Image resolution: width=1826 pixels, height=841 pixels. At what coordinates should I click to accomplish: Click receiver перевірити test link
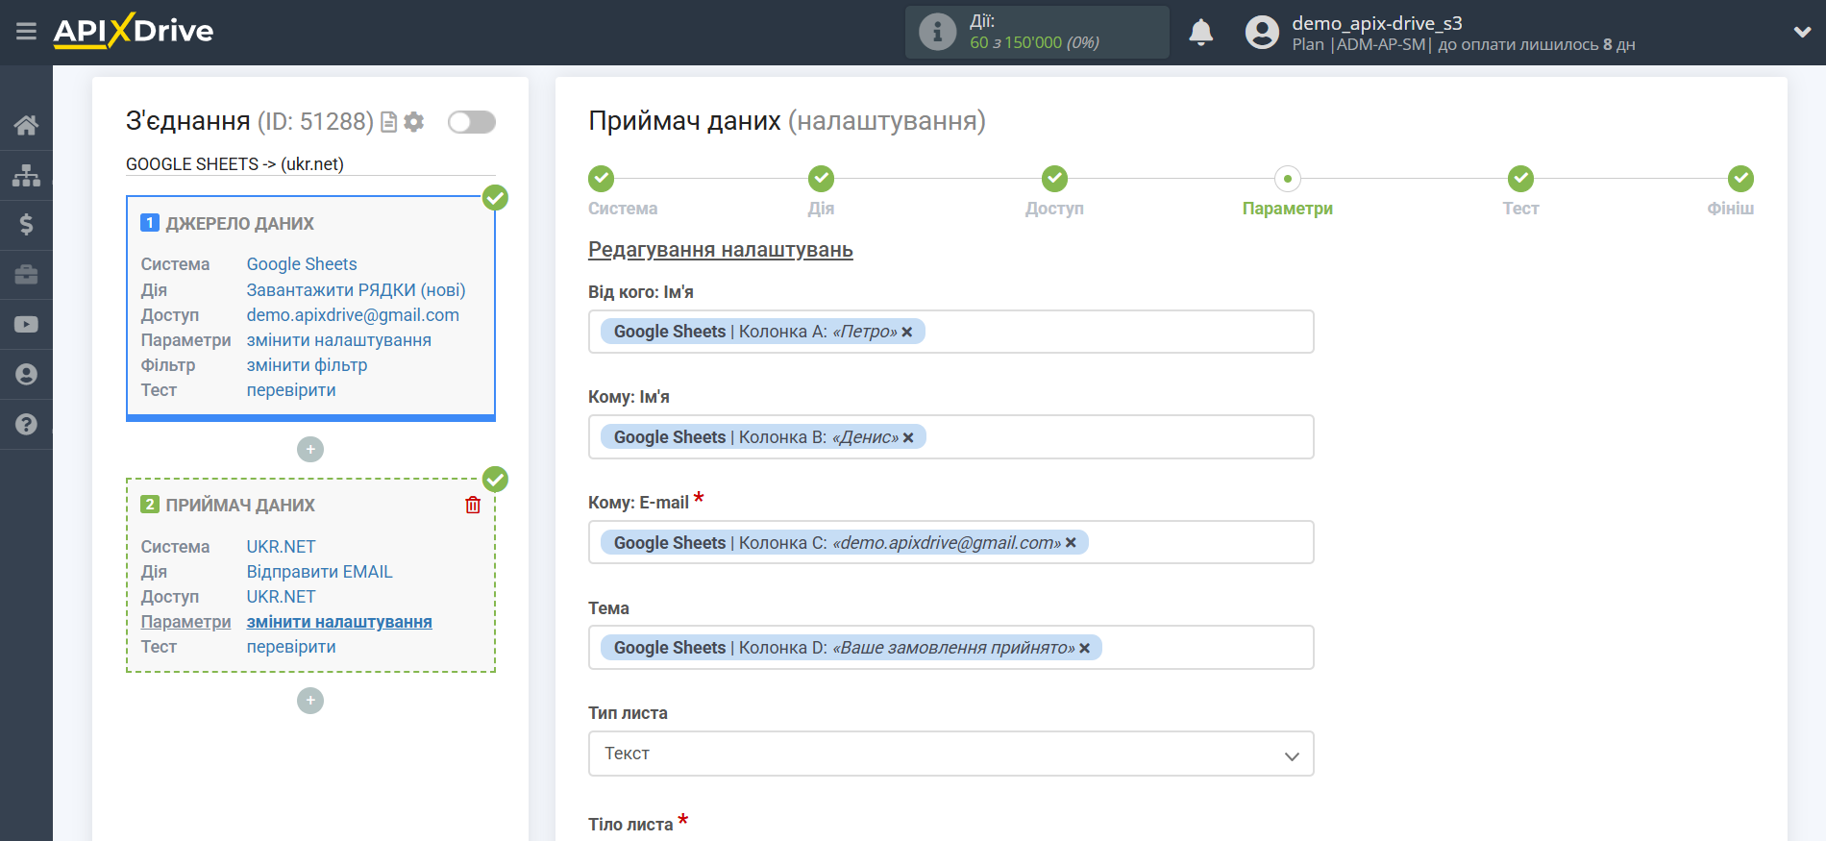[291, 647]
